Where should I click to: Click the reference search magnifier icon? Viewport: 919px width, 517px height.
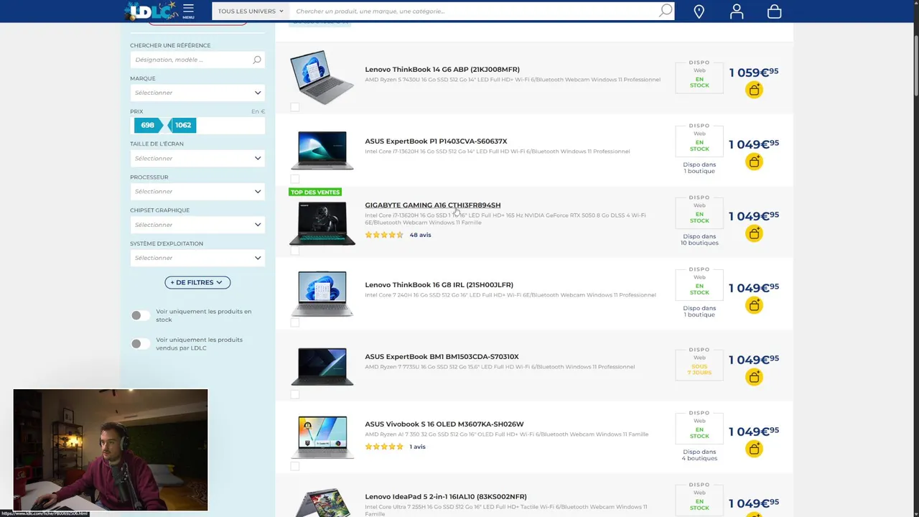(257, 60)
